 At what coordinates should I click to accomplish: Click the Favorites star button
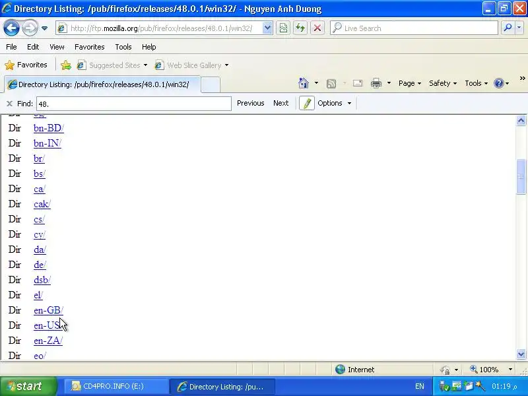click(x=26, y=65)
